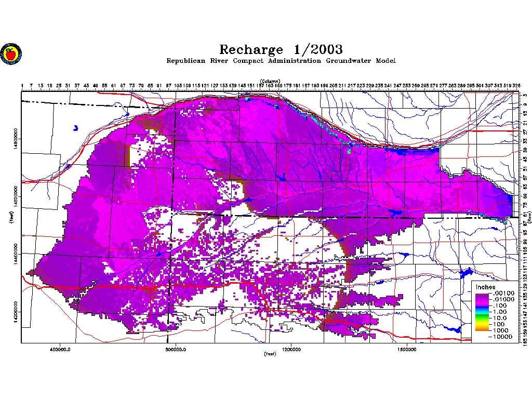Click the "(feet)" label on the left axis
This screenshot has height=399, width=532.
[12, 217]
